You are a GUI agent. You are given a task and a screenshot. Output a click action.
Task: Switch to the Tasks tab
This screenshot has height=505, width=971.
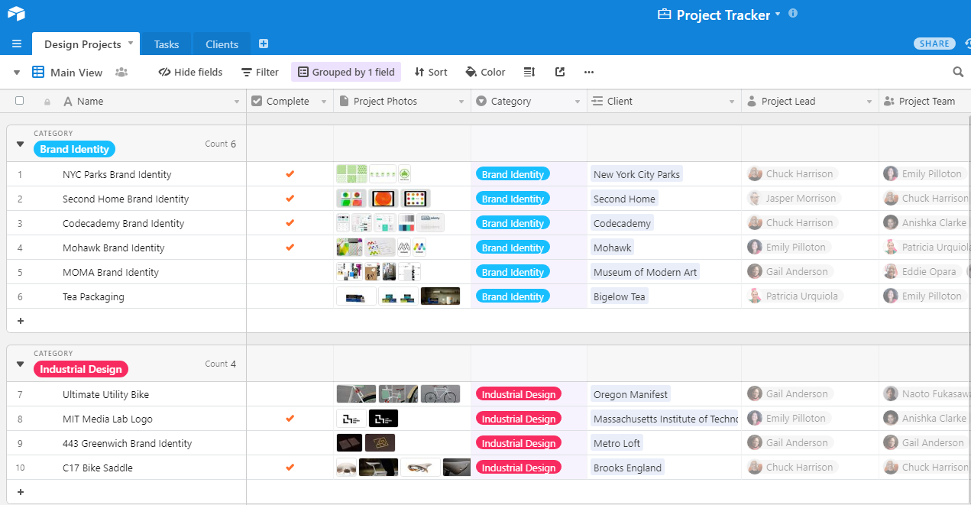coord(167,44)
